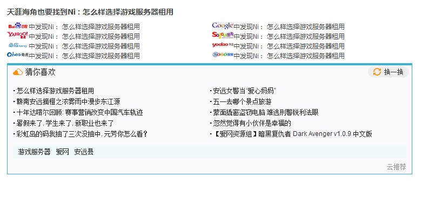422x204 pixels.
Task: Click the Soso search engine logo
Action: [x=223, y=55]
